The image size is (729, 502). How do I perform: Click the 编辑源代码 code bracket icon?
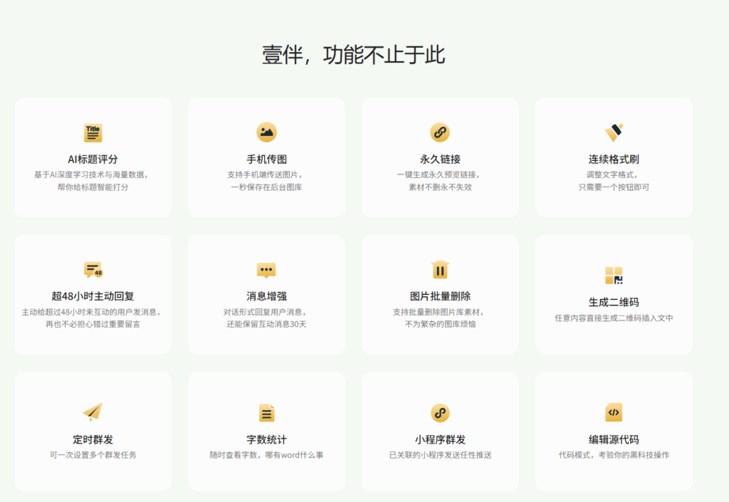[x=614, y=412]
